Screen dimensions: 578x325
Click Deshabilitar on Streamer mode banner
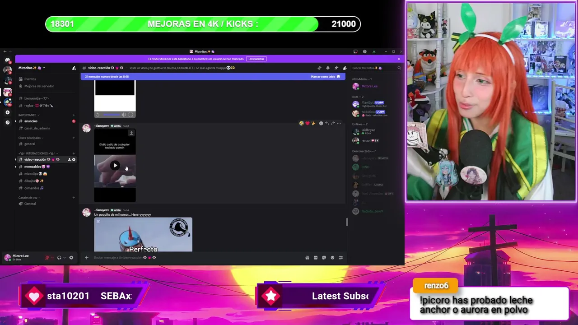tap(256, 59)
